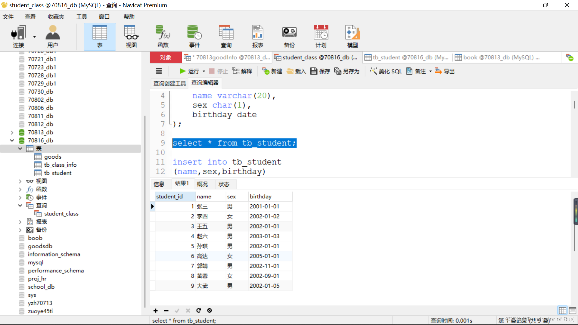The width and height of the screenshot is (578, 325).
Task: Click the hamburger menu in query toolbar
Action: pos(159,71)
